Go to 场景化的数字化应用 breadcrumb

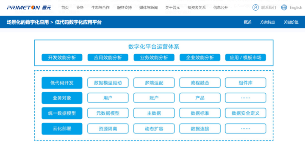point(28,22)
